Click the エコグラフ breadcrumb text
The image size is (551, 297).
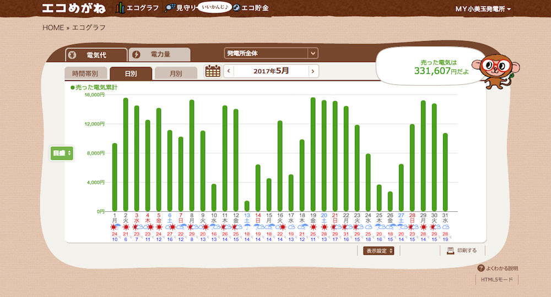(x=89, y=28)
